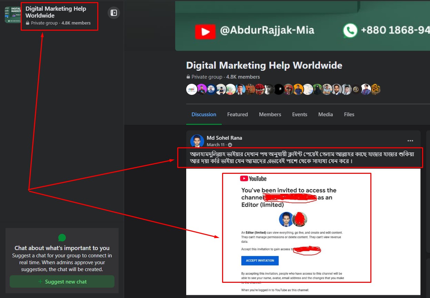
Task: Open the 4.8K members link under the heading
Action: 243,77
